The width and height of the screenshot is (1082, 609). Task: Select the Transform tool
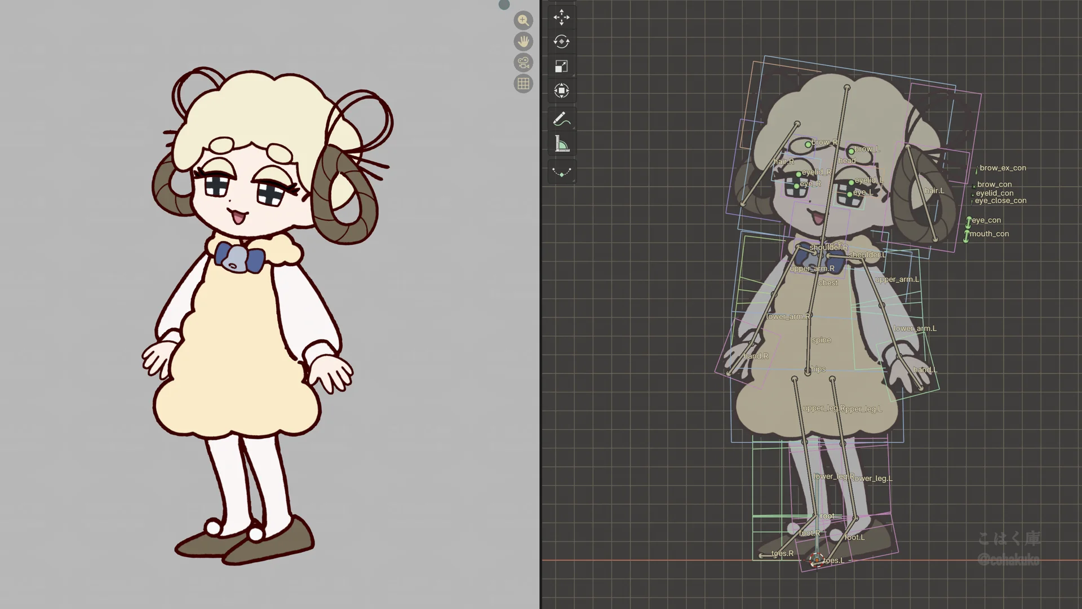point(561,91)
